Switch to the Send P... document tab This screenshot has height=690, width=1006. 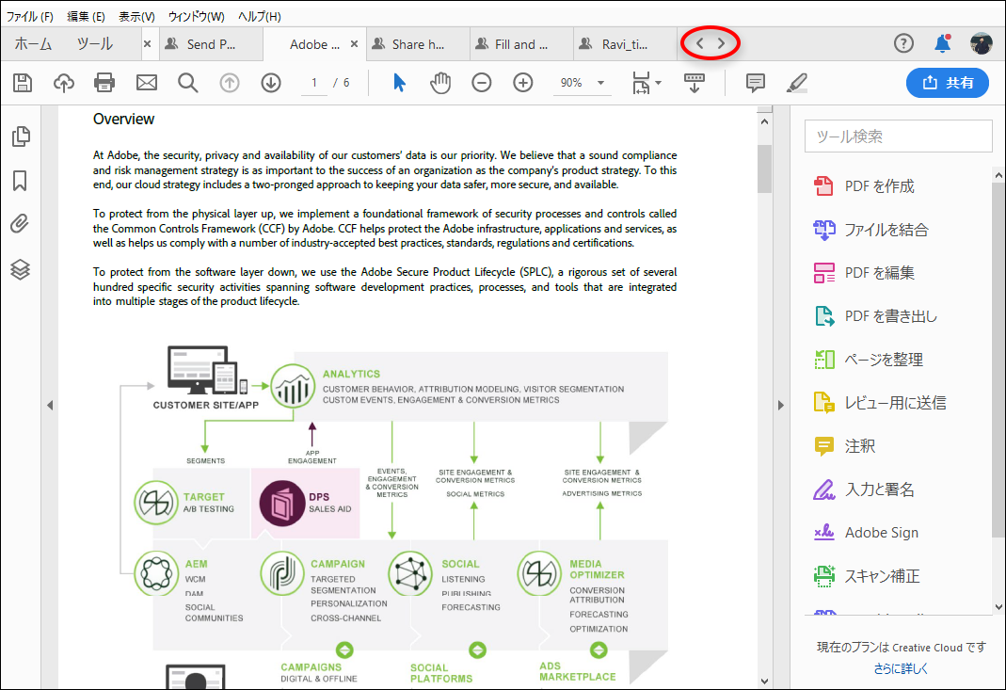(211, 44)
